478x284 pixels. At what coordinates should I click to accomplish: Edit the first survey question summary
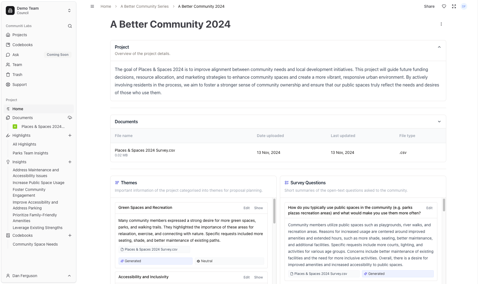pos(429,208)
